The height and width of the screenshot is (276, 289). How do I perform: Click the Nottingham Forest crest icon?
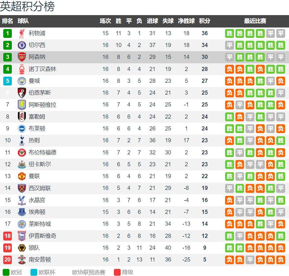[22, 69]
